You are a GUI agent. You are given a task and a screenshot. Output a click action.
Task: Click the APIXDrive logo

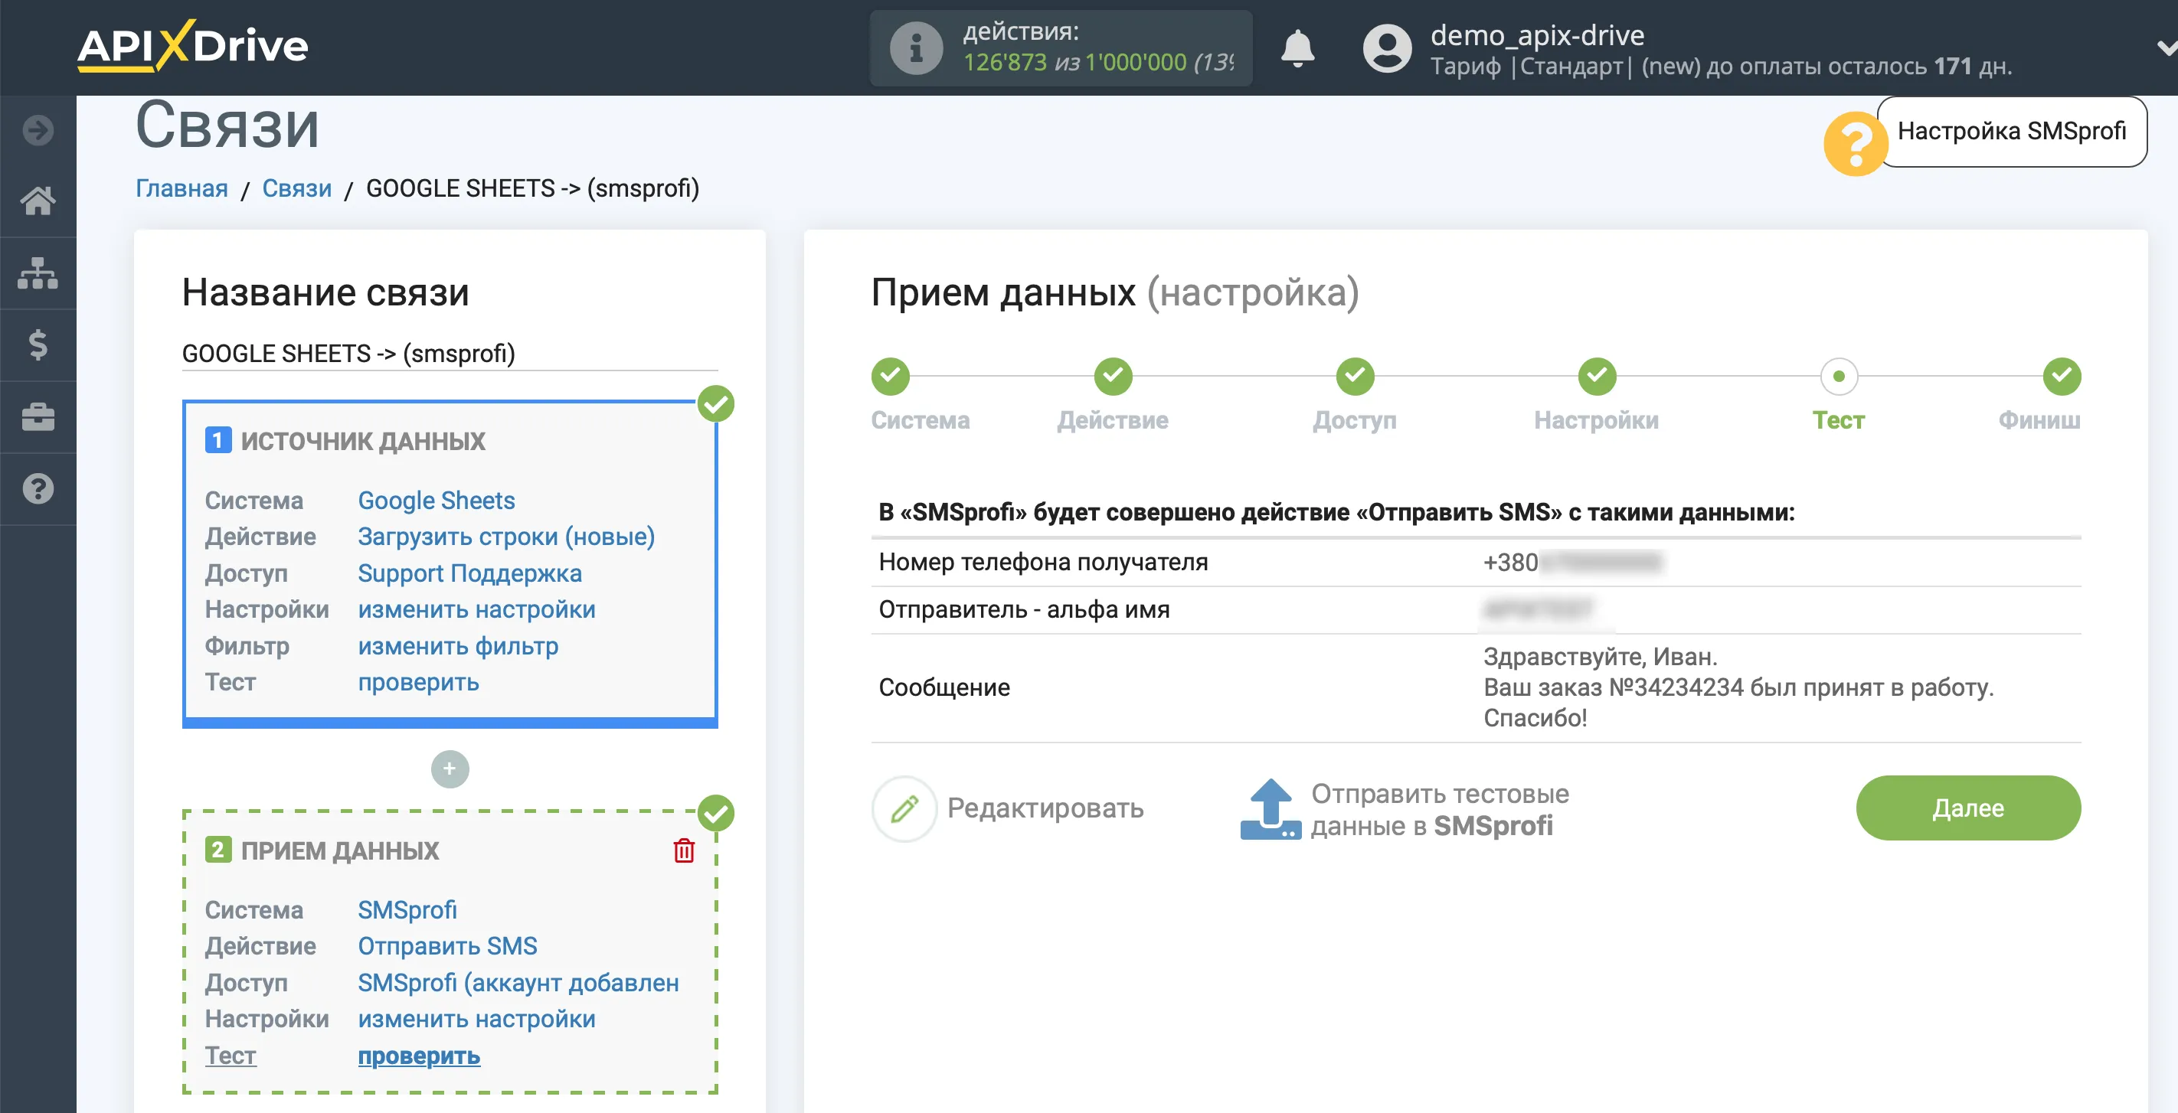pos(193,46)
